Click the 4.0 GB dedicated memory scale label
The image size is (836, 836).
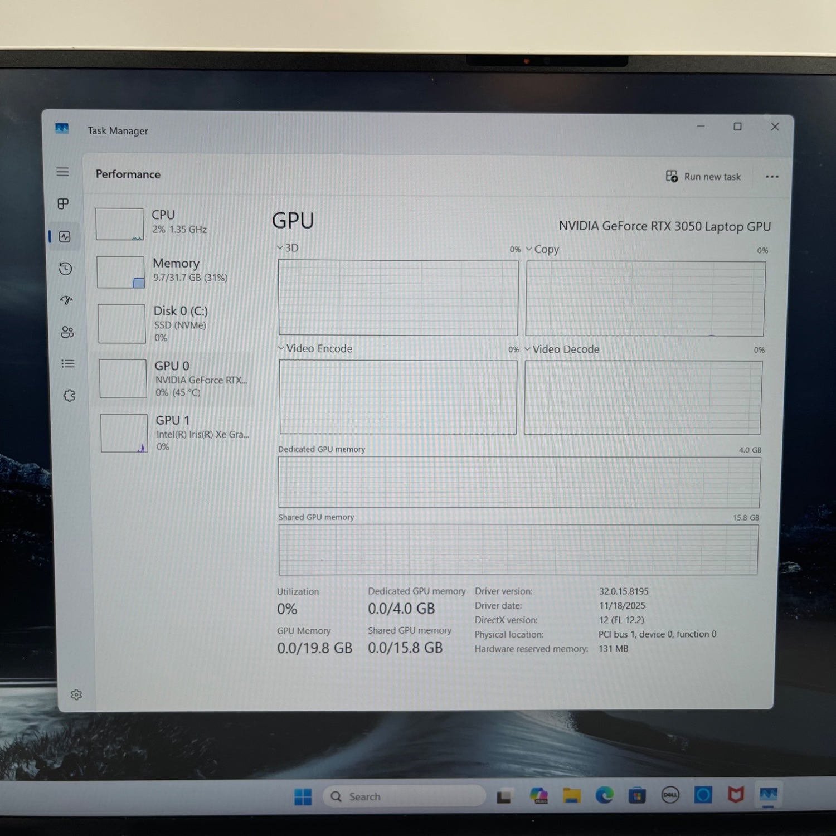[750, 450]
